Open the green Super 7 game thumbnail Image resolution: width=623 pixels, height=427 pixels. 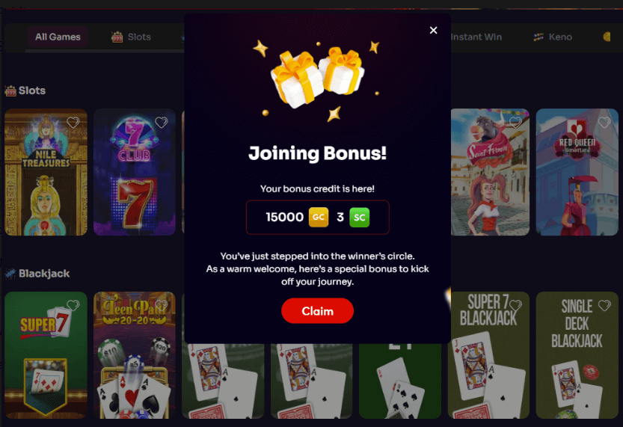(46, 355)
